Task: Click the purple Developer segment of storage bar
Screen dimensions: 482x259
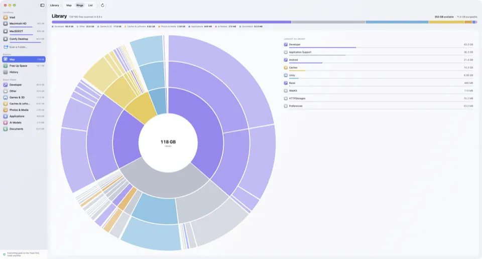Action: [171, 22]
